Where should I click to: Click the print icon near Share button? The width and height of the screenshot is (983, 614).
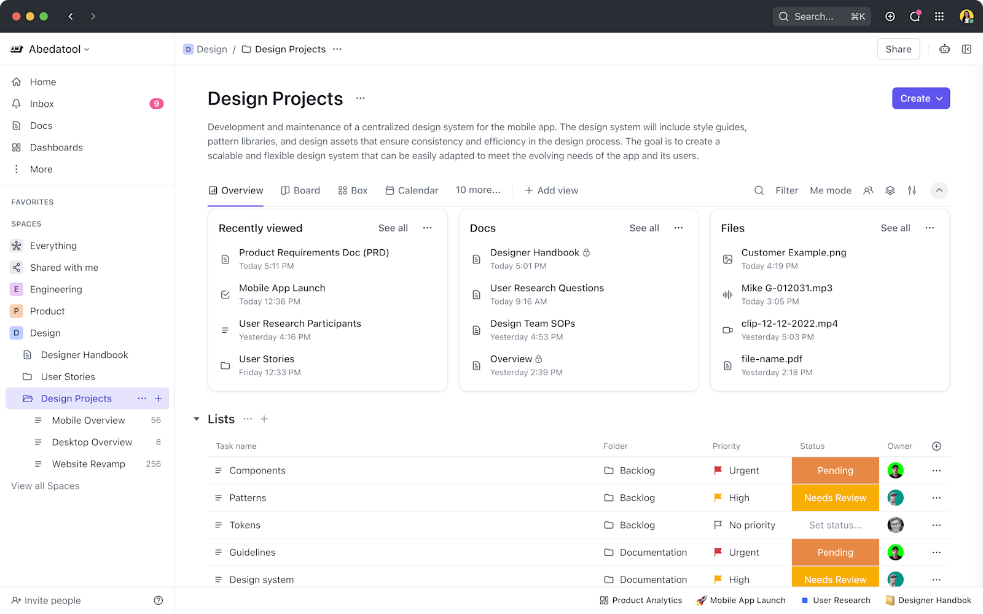point(944,49)
